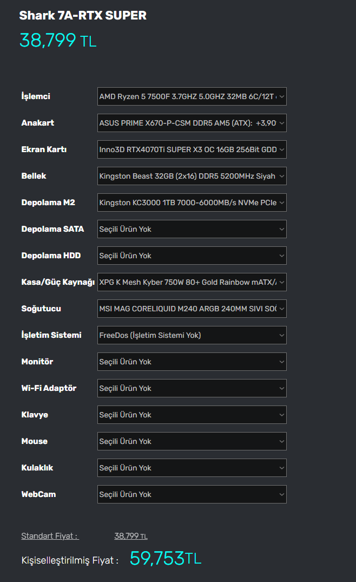
Task: Choose a monitor from Monitör dropdown
Action: [x=192, y=362]
